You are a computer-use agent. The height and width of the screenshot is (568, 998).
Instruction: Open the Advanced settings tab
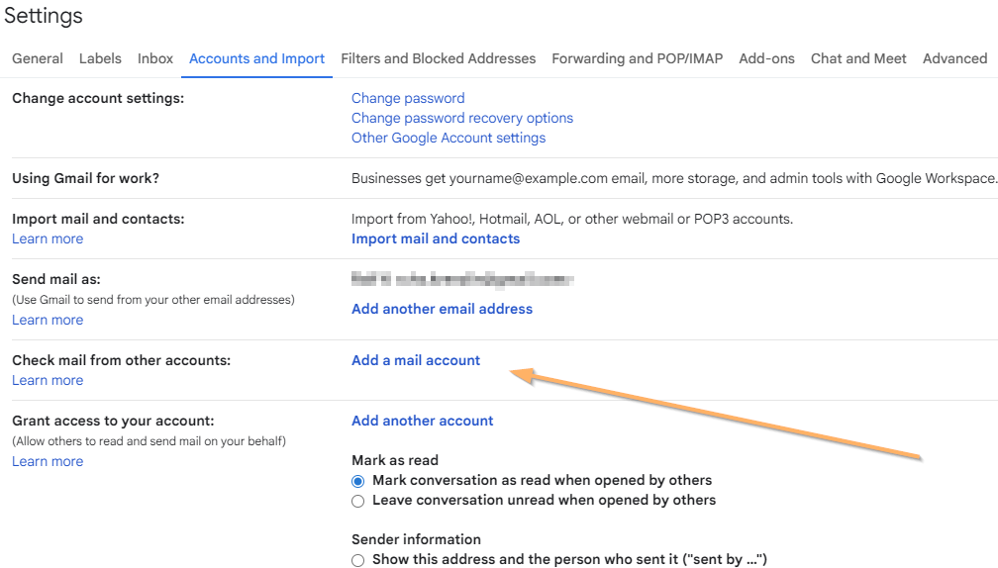click(954, 58)
